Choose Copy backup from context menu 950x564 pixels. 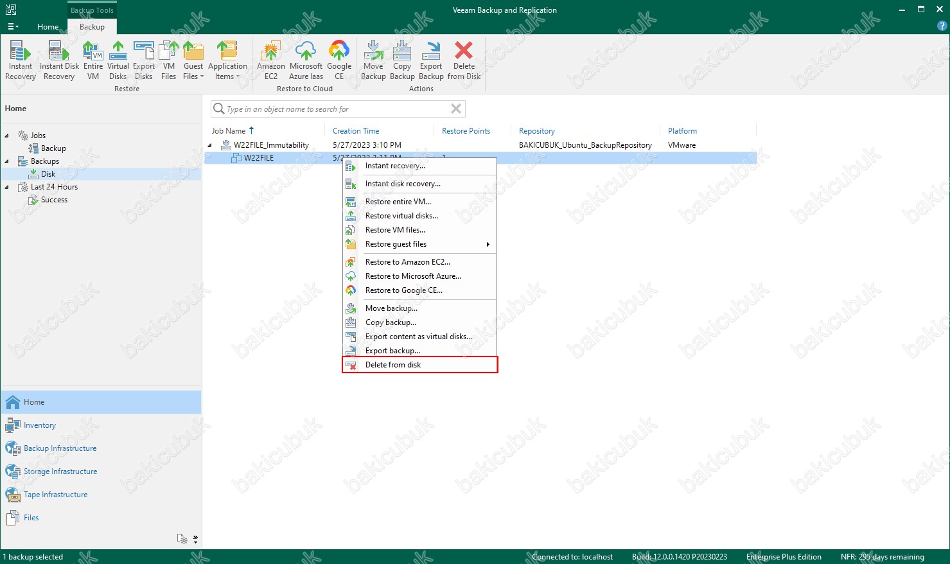420,322
